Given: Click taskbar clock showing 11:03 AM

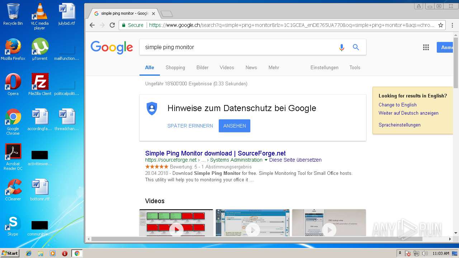Looking at the screenshot, I should [441, 253].
